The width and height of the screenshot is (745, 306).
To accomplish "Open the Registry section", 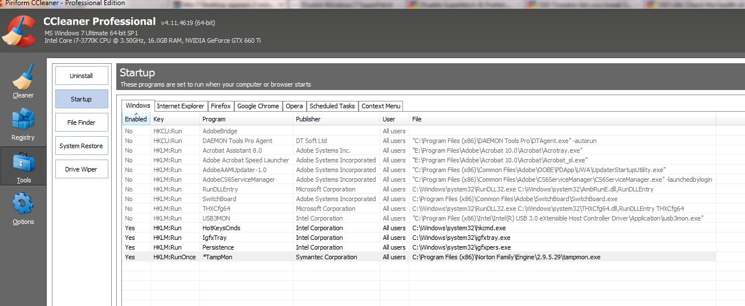I will point(23,124).
